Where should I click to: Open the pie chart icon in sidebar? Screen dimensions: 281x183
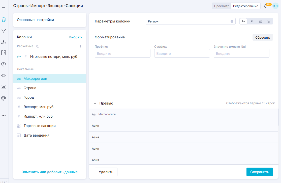tap(4, 64)
